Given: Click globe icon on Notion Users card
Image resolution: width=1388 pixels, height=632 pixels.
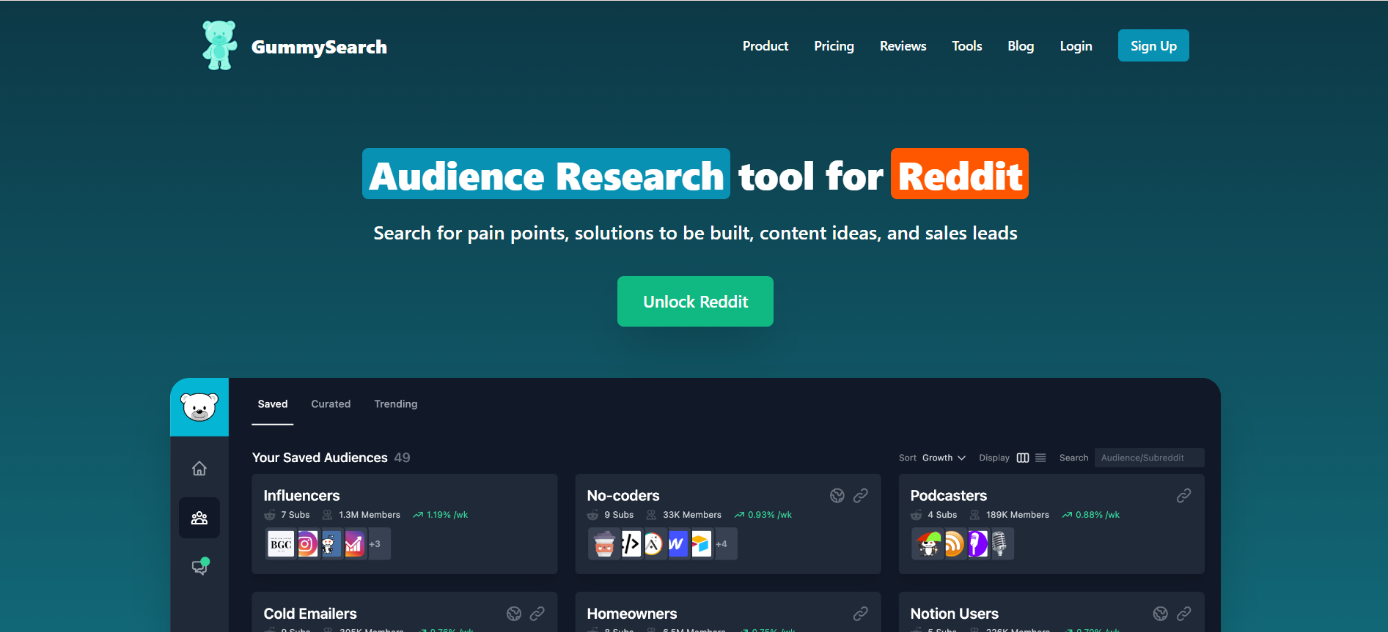Looking at the screenshot, I should (1161, 614).
